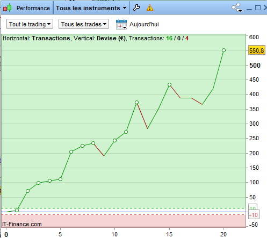Click the data point at transaction 6
Screen dimensions: 267x238
click(71, 152)
